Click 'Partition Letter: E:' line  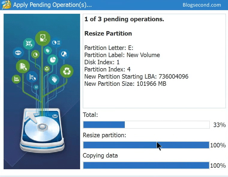click(109, 48)
